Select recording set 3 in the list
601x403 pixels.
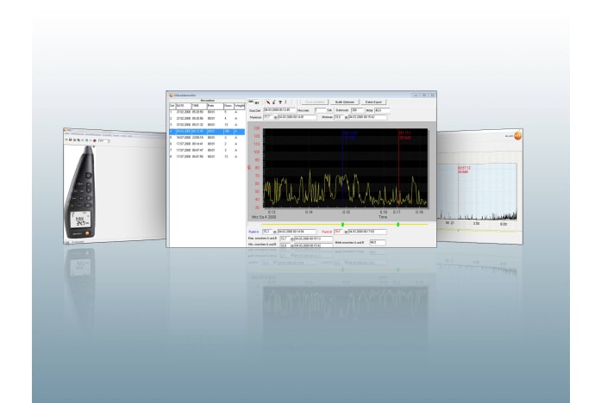(x=207, y=125)
